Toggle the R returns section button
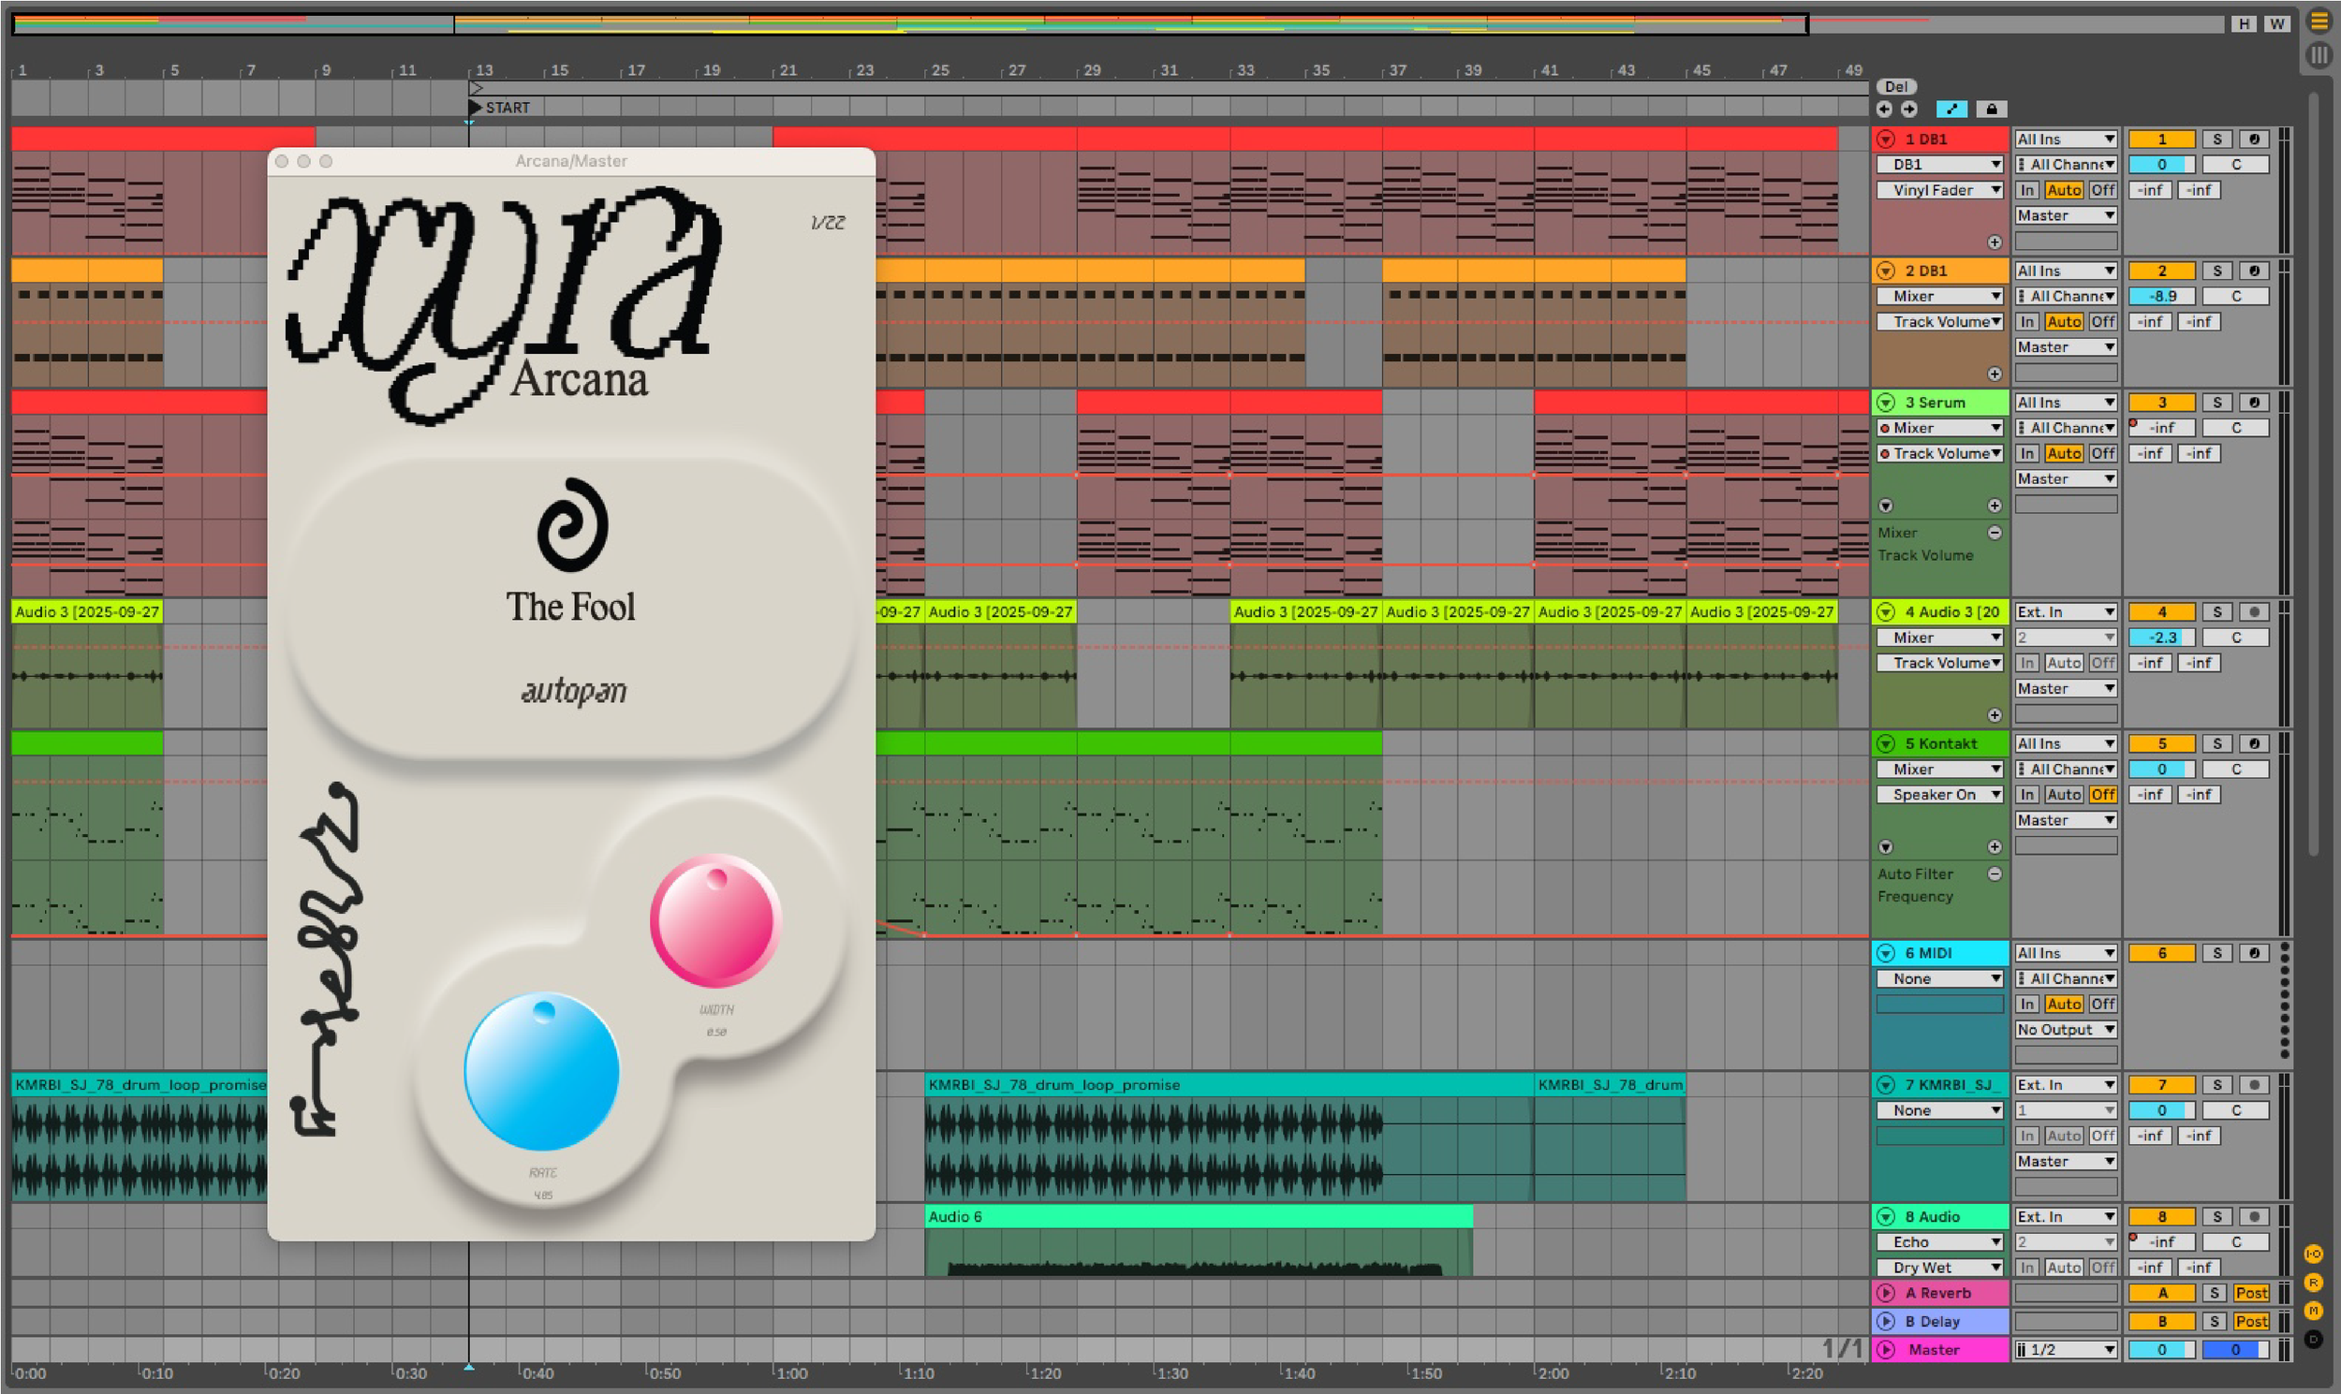Screen dimensions: 2341x1394 tap(2313, 1283)
